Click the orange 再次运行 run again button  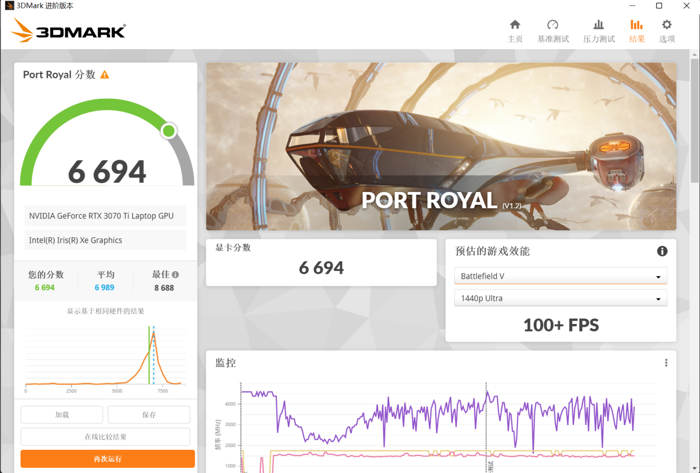[x=108, y=459]
